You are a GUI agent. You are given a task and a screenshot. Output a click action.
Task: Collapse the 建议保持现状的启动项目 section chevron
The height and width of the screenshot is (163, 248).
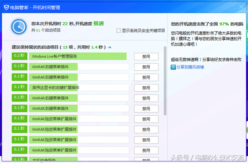tap(110, 47)
